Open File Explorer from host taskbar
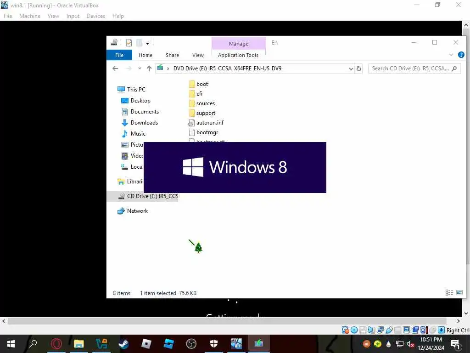This screenshot has height=353, width=470. point(79,344)
